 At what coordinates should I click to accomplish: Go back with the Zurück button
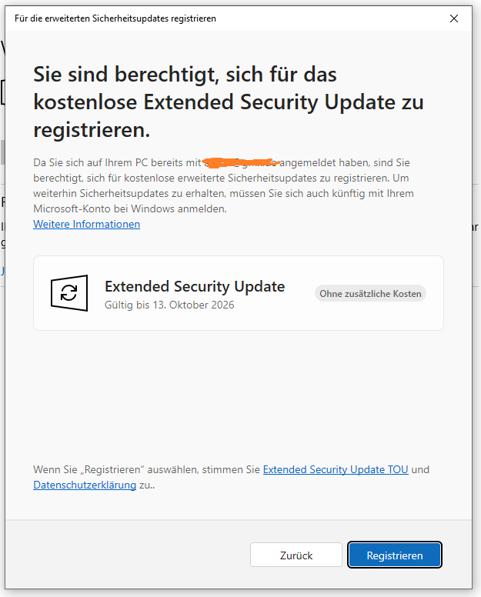296,555
